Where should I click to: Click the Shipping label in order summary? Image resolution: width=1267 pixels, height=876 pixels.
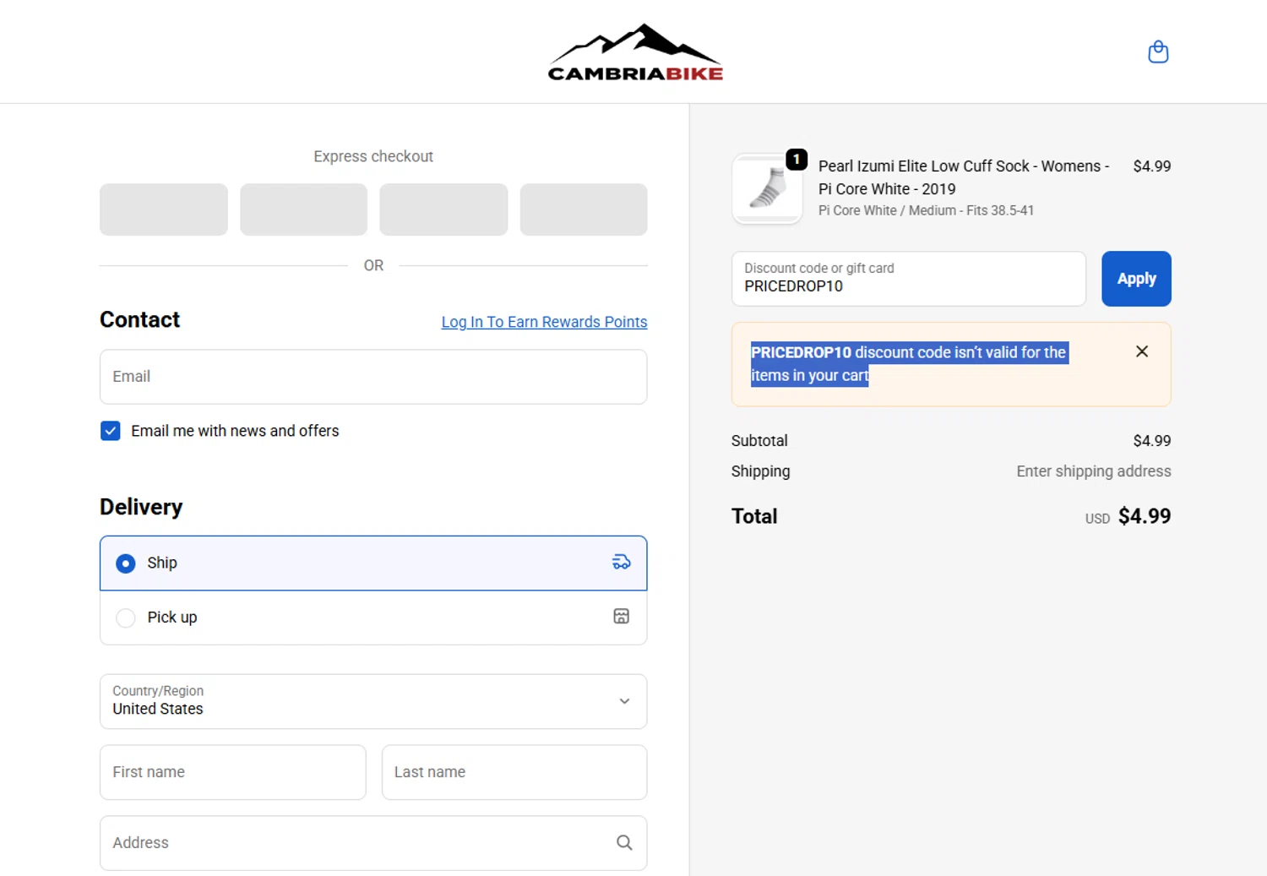761,471
